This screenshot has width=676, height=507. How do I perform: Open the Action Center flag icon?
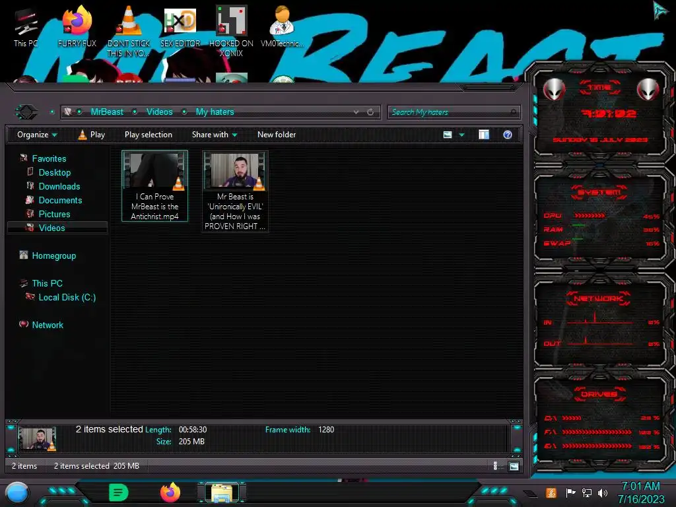[570, 492]
